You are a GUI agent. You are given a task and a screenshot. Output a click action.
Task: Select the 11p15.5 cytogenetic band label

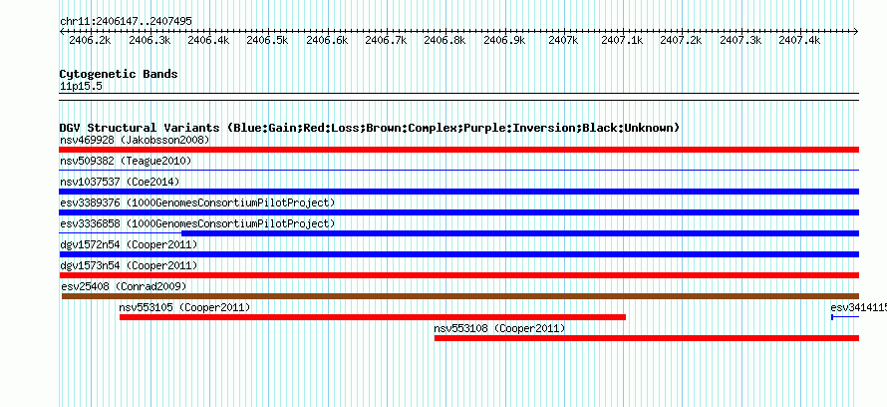click(x=81, y=86)
